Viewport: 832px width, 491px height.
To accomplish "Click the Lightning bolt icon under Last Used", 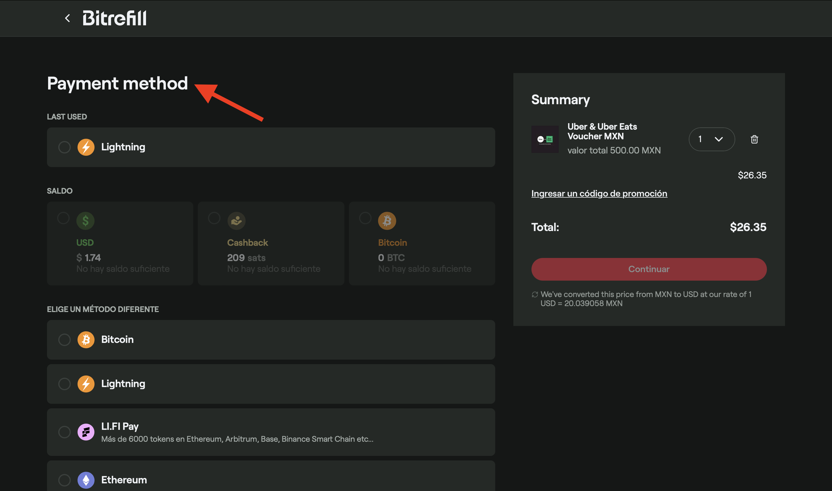I will click(86, 147).
